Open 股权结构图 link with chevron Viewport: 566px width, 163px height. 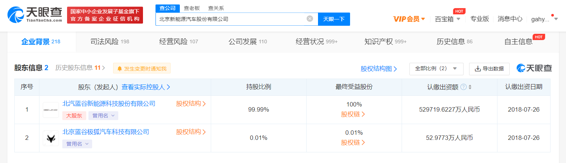click(x=379, y=69)
